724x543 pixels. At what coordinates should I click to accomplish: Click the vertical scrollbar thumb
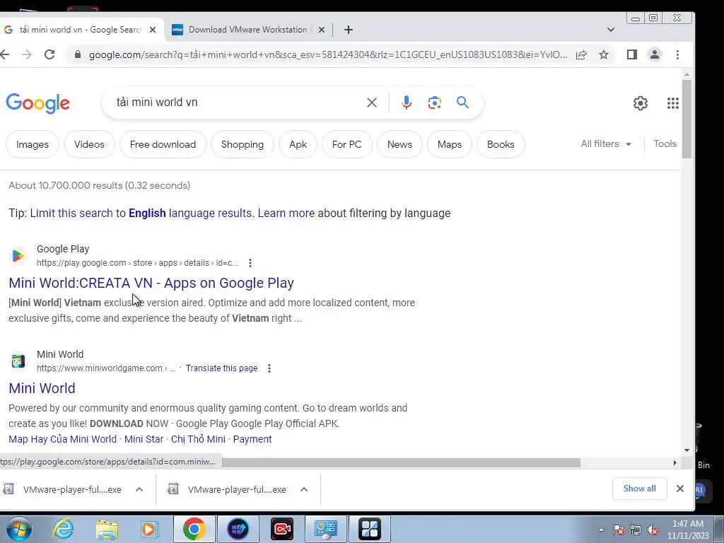(x=687, y=119)
